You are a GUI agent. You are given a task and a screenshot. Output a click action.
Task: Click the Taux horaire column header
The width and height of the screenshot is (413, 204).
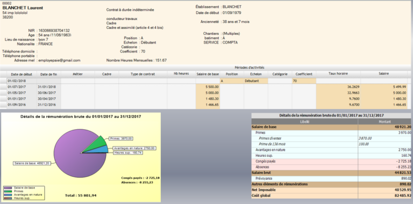(338, 74)
